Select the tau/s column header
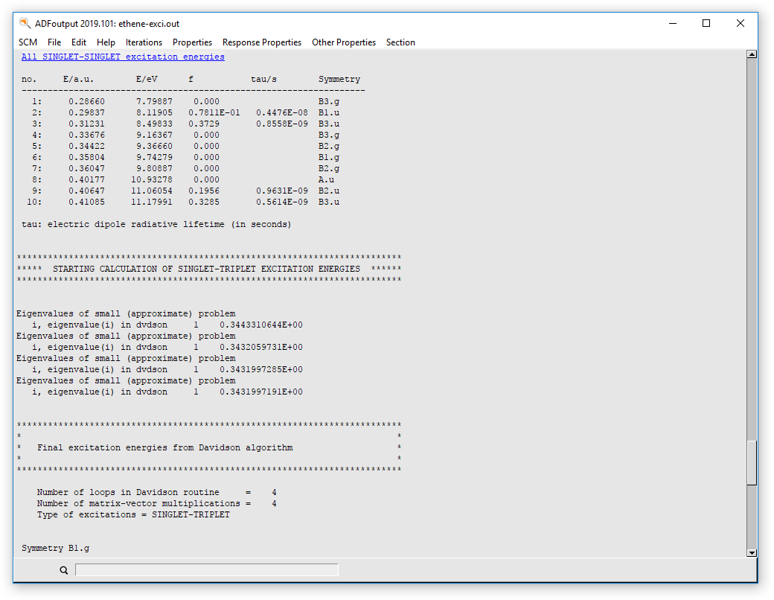The width and height of the screenshot is (774, 600). click(263, 79)
